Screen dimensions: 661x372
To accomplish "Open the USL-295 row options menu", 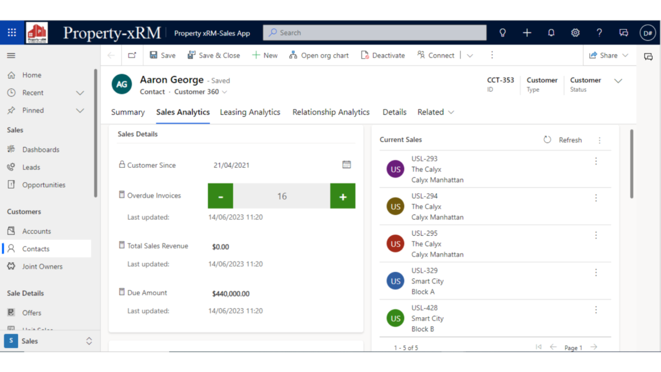I will click(x=596, y=235).
